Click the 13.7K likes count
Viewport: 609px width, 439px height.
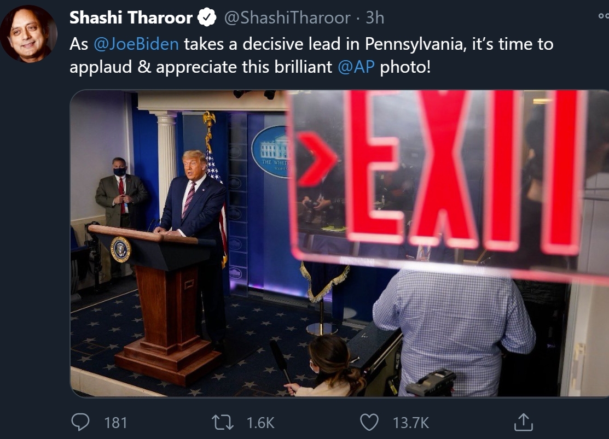411,423
